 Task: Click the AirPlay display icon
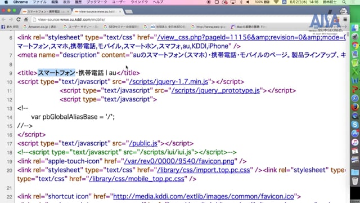coord(233,2)
